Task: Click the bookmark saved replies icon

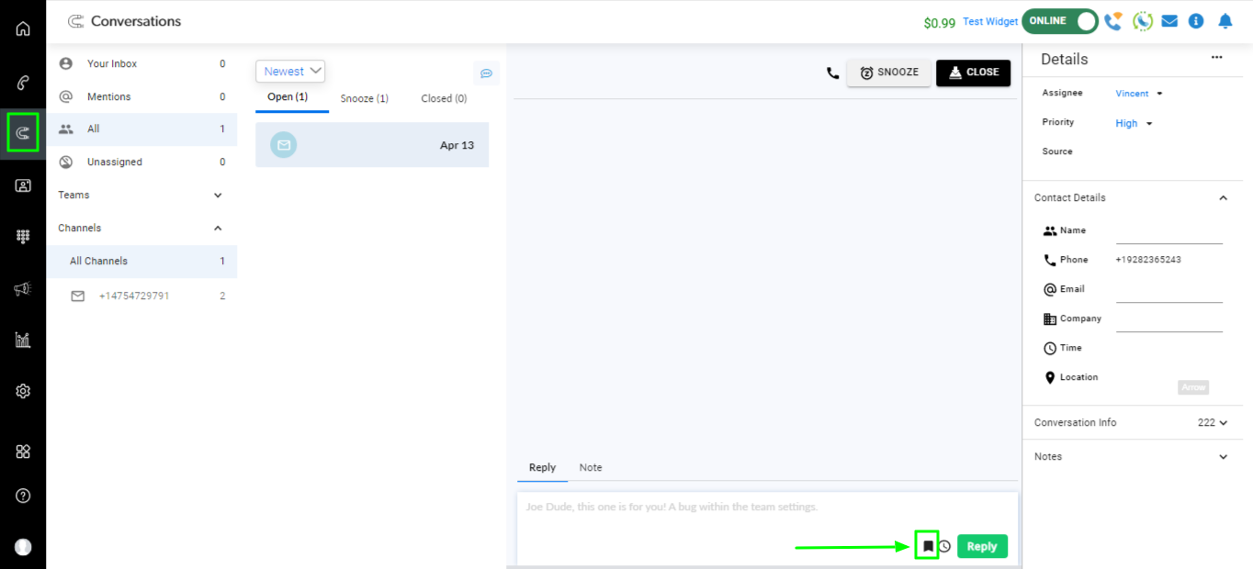Action: [x=928, y=546]
